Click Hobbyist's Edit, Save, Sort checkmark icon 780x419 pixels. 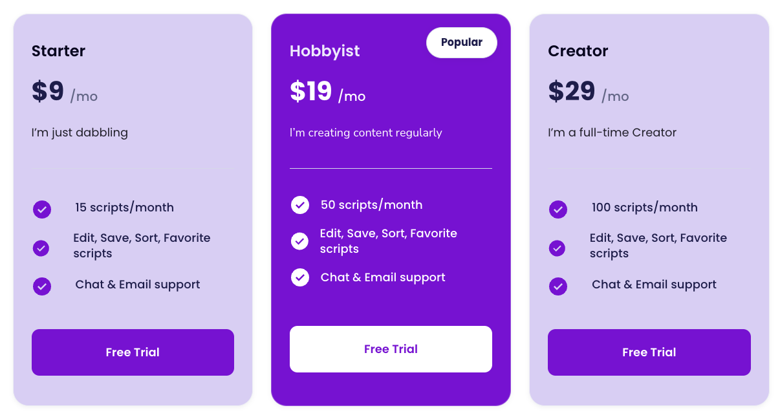300,241
